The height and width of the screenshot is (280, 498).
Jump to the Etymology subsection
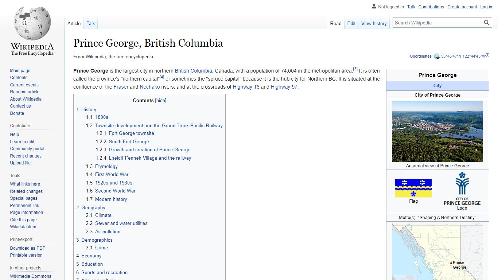(x=106, y=166)
